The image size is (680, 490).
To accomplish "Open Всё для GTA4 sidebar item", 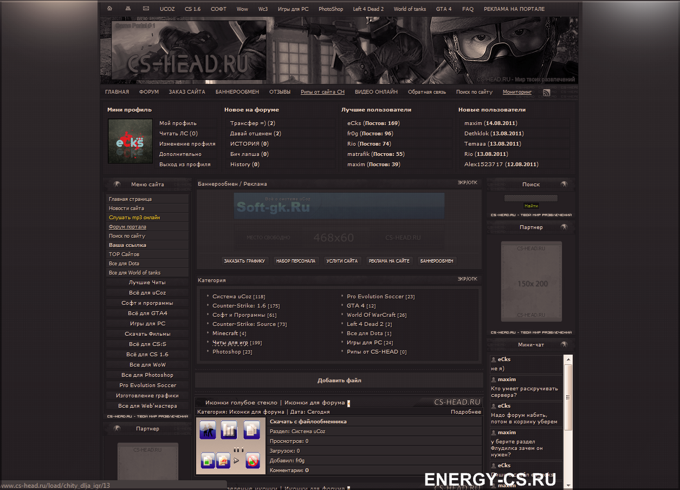I will (147, 313).
